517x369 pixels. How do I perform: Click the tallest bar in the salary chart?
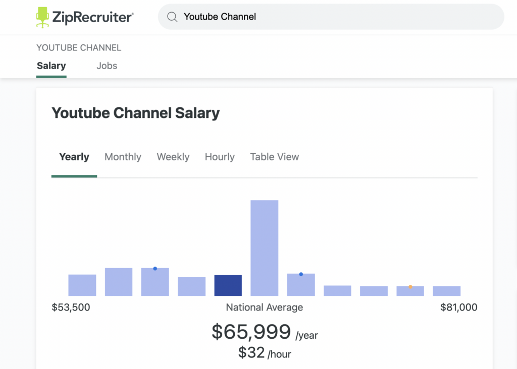click(x=264, y=248)
